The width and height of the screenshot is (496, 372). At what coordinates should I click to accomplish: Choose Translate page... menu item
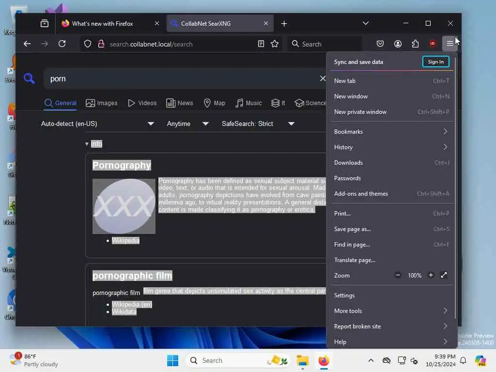[391, 260]
